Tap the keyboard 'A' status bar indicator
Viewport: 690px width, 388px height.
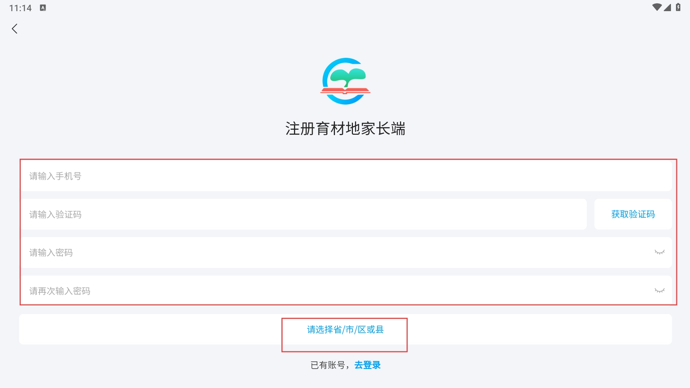pyautogui.click(x=43, y=8)
